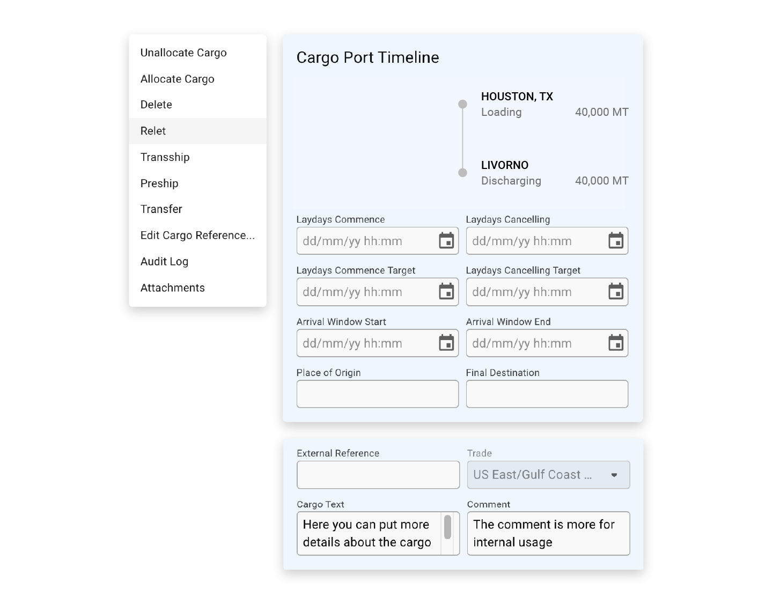This screenshot has height=604, width=773.
Task: Open calendar for Laydays Cancelling
Action: [x=616, y=241]
